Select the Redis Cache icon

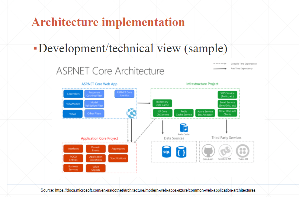tap(184, 128)
